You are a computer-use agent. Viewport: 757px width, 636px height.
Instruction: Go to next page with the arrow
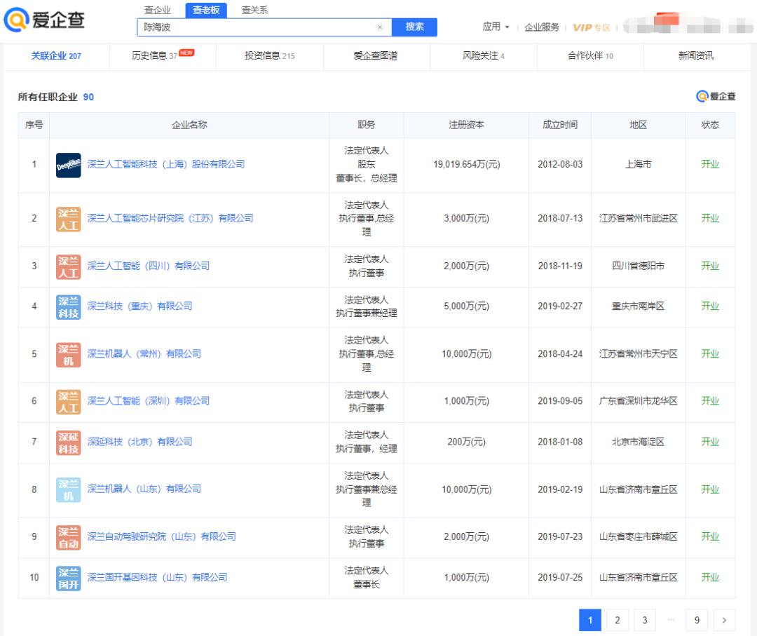click(724, 620)
